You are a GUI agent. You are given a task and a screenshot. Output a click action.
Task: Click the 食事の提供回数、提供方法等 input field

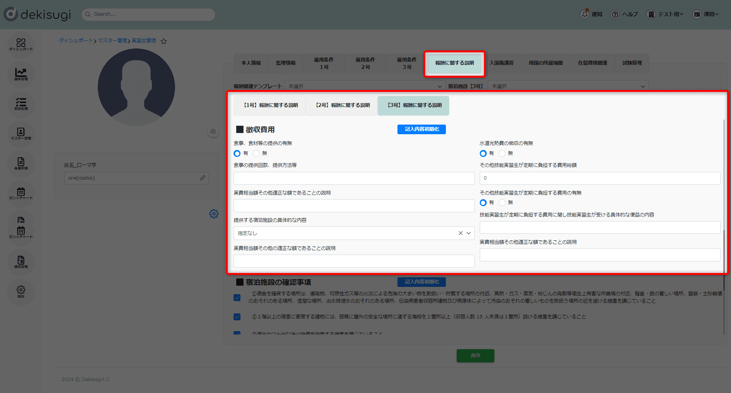[354, 178]
